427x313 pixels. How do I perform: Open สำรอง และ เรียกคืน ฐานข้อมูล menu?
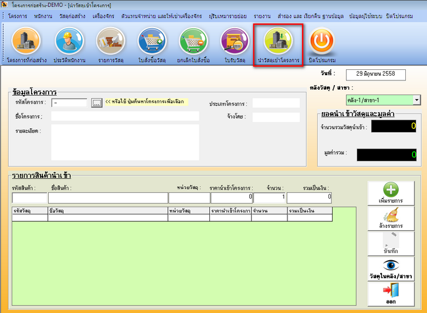click(x=310, y=16)
